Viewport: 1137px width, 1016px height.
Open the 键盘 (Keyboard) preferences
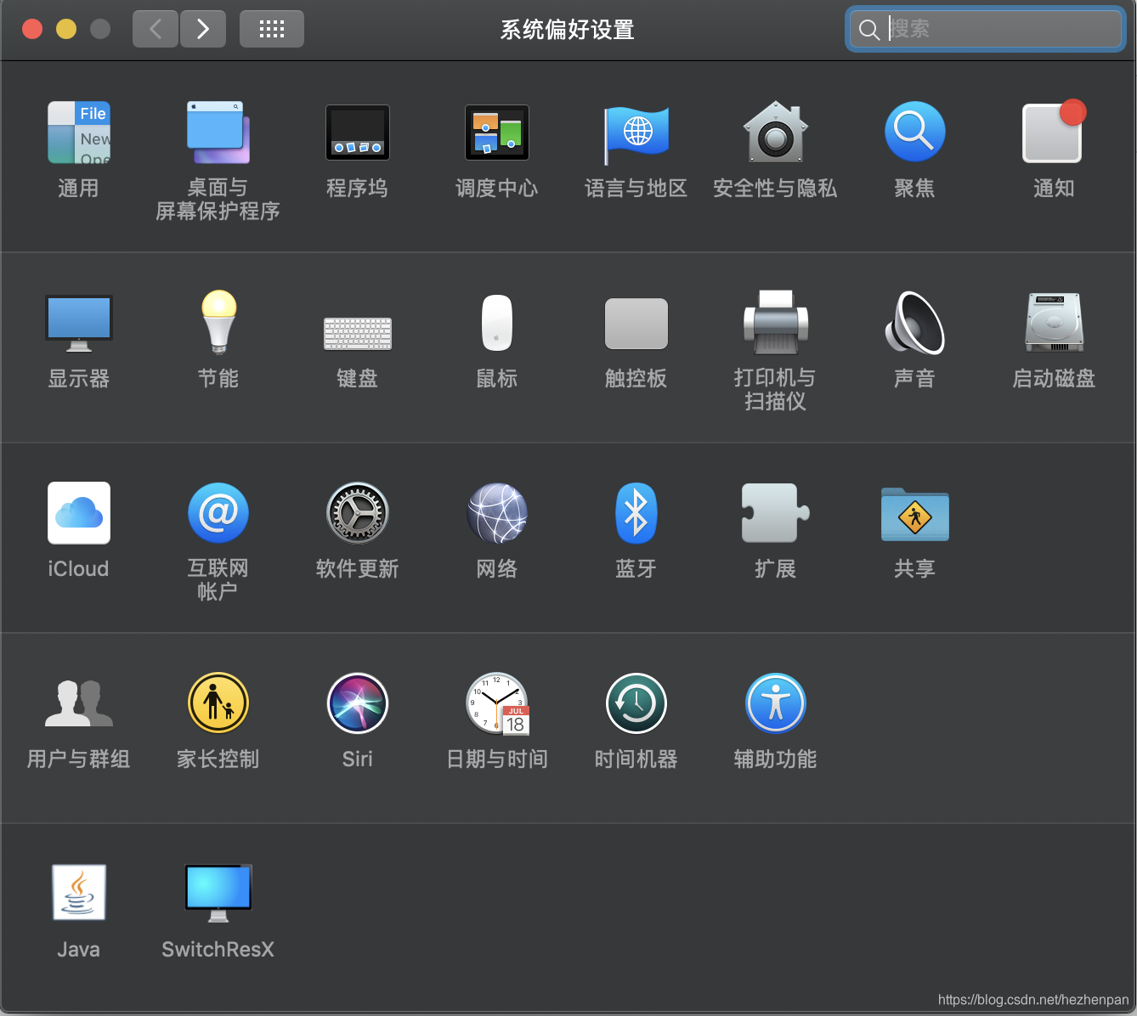pos(358,334)
